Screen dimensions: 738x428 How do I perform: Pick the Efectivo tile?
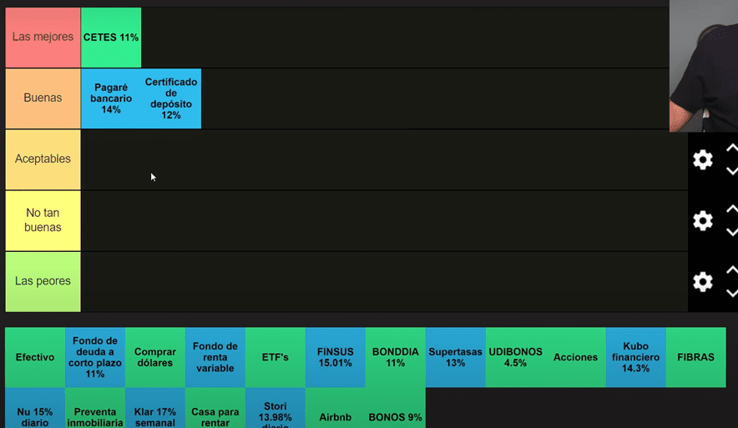[x=35, y=357]
